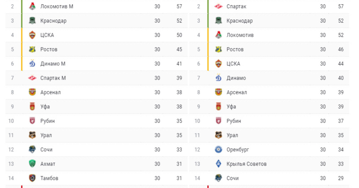This screenshot has width=359, height=188.
Task: Click 57 points value for Спартак
Action: pyautogui.click(x=341, y=6)
